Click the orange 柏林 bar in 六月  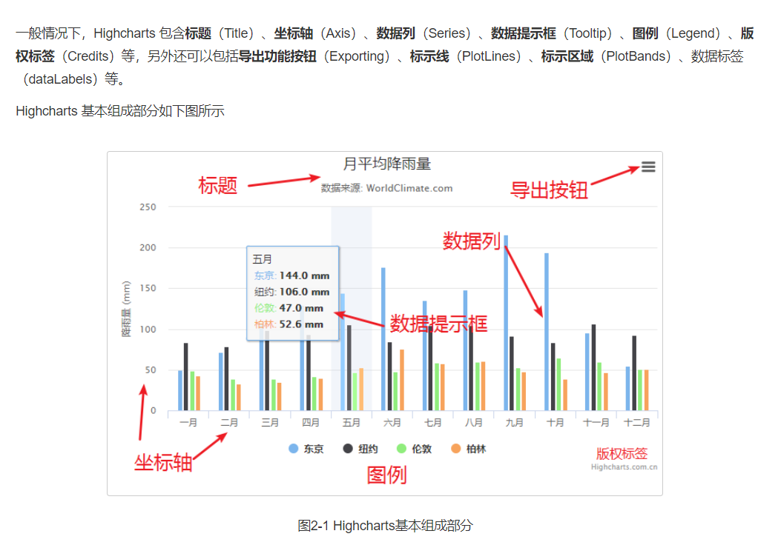402,380
